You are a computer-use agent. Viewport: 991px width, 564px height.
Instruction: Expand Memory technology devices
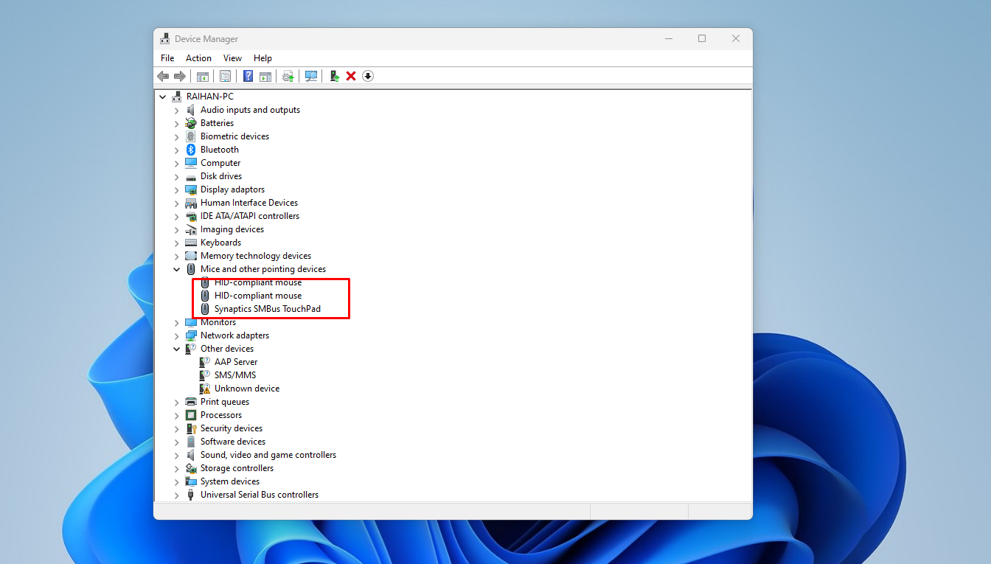coord(177,256)
